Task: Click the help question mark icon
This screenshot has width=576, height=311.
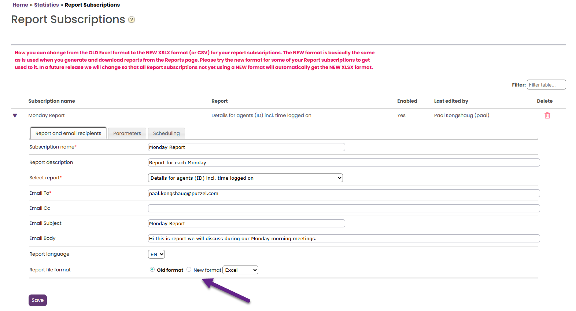Action: pyautogui.click(x=132, y=20)
